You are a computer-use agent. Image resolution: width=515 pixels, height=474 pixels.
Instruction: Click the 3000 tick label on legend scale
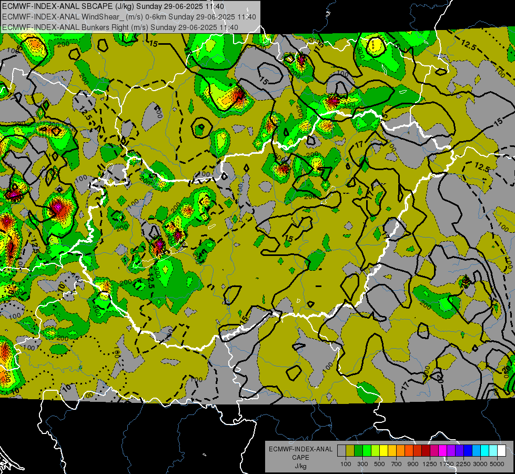tap(480, 464)
